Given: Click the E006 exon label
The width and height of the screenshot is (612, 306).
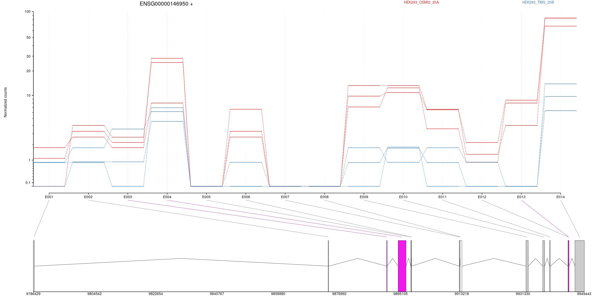Looking at the screenshot, I should click(246, 197).
